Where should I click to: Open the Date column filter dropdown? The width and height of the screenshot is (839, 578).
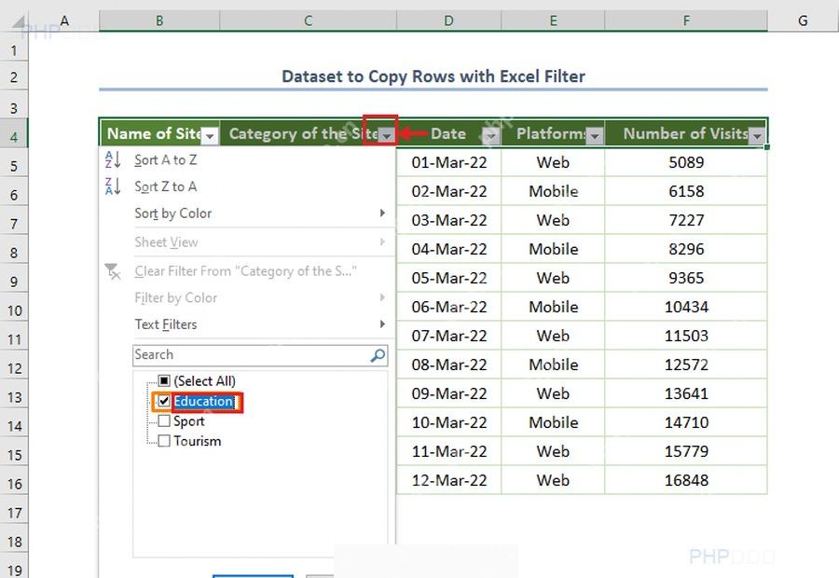pos(490,136)
